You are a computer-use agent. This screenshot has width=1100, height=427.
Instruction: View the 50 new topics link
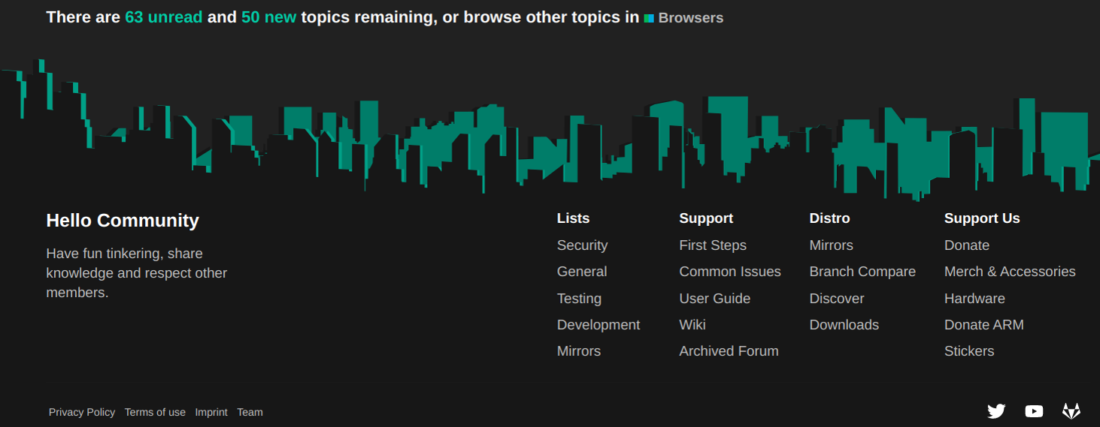pyautogui.click(x=269, y=17)
